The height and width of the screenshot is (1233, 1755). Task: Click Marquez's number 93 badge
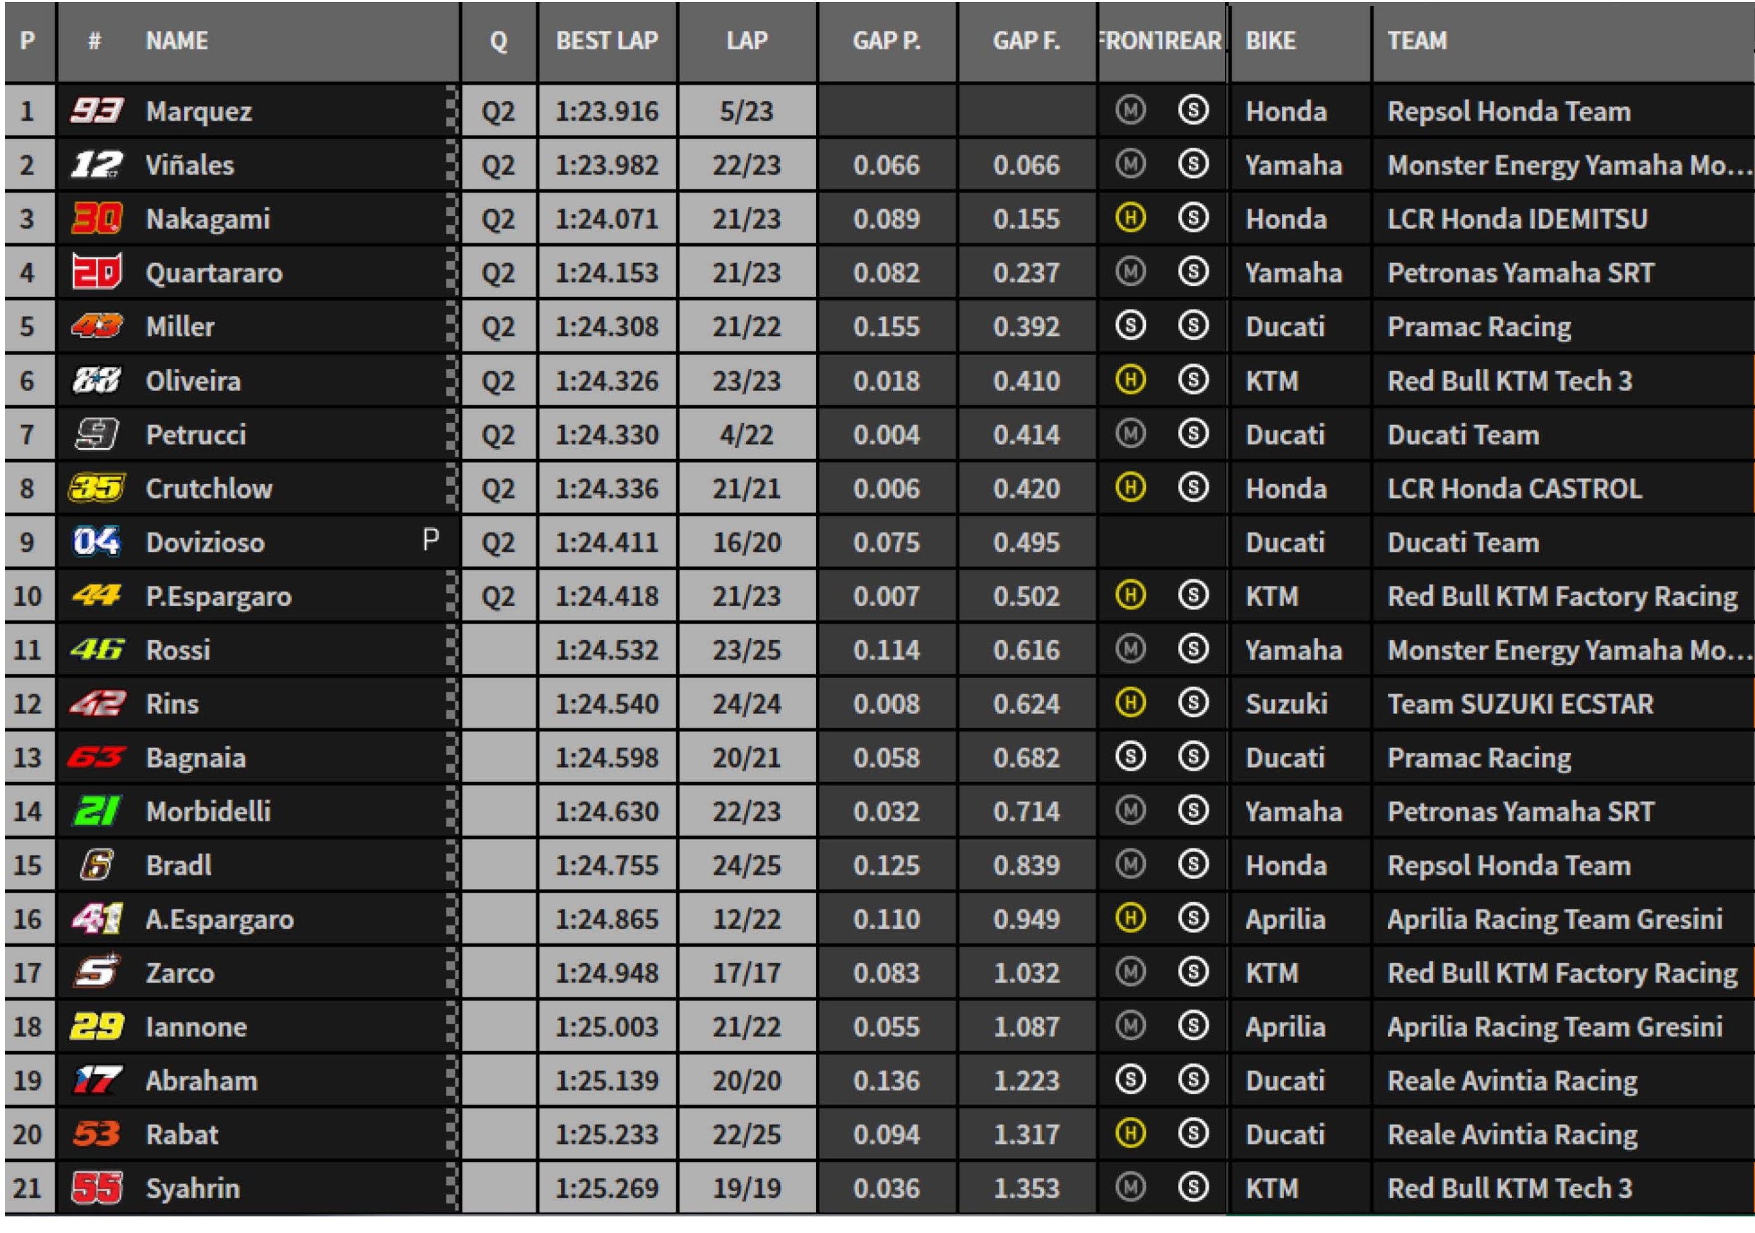pos(96,112)
